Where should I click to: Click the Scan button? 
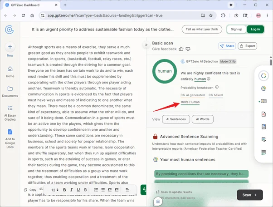[250, 195]
